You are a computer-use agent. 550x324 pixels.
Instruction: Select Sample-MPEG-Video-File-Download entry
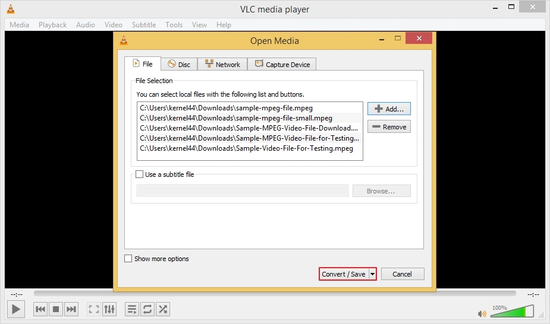[x=250, y=128]
